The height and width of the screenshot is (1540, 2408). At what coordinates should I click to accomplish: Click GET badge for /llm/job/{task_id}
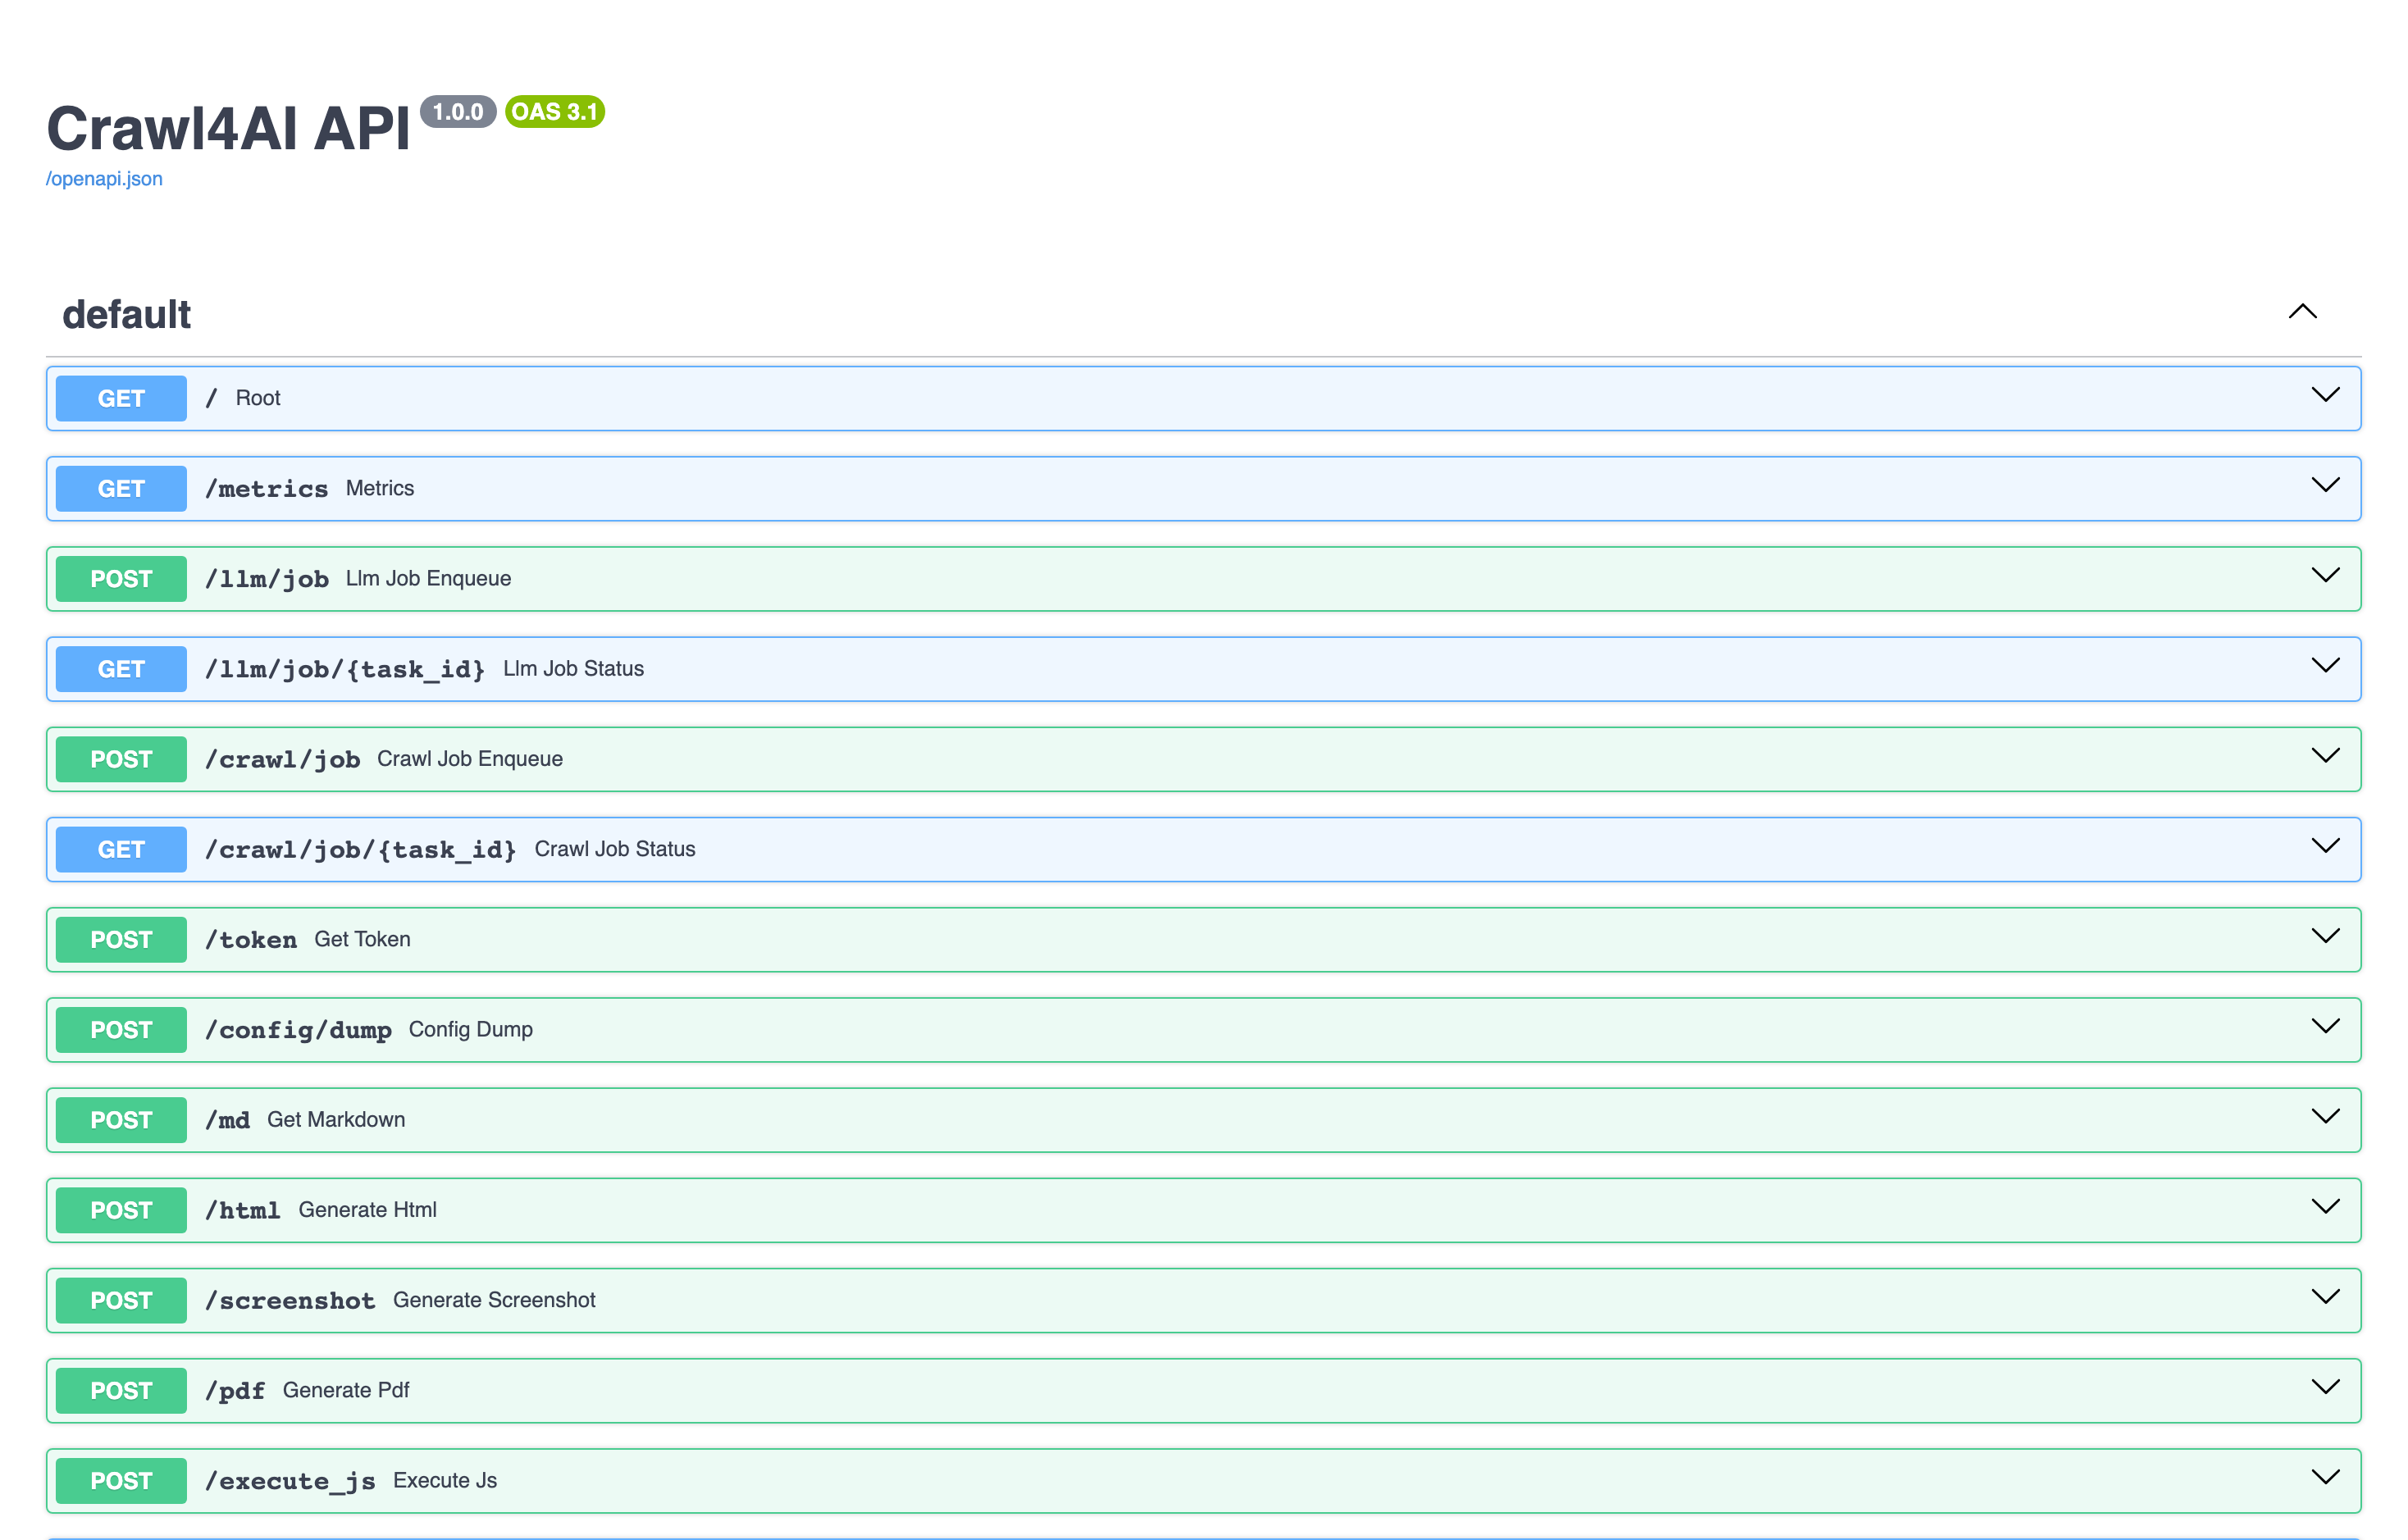click(x=121, y=669)
